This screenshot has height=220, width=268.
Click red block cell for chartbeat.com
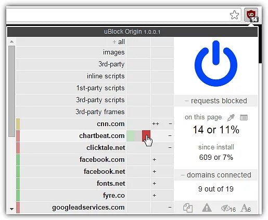click(x=146, y=136)
